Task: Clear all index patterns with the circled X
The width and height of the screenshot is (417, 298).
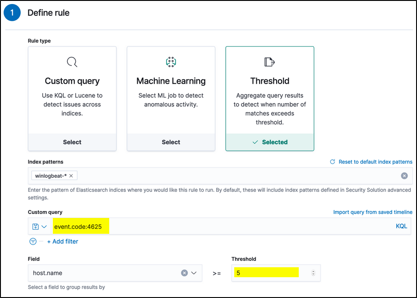Action: click(x=404, y=176)
